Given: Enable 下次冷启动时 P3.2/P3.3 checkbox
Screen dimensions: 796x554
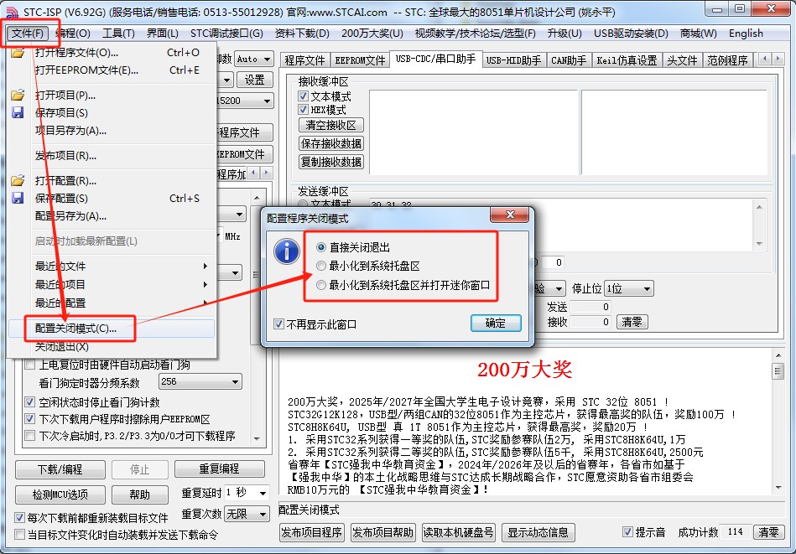Looking at the screenshot, I should (x=30, y=436).
